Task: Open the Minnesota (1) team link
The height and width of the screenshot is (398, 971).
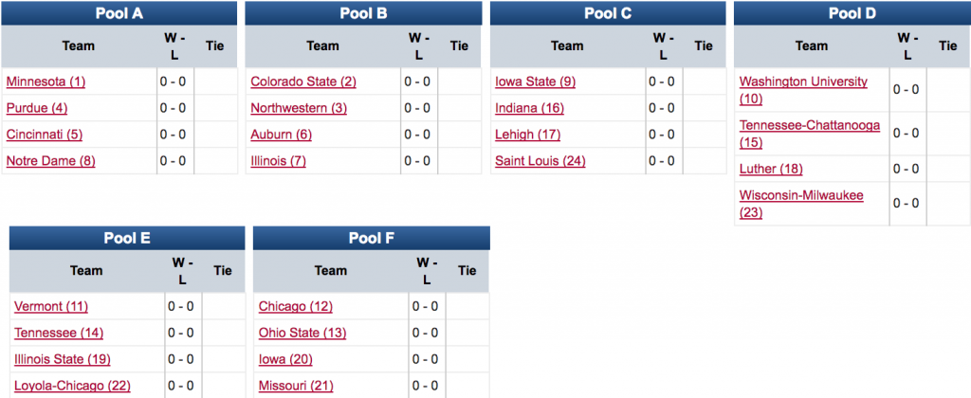Action: click(x=46, y=81)
